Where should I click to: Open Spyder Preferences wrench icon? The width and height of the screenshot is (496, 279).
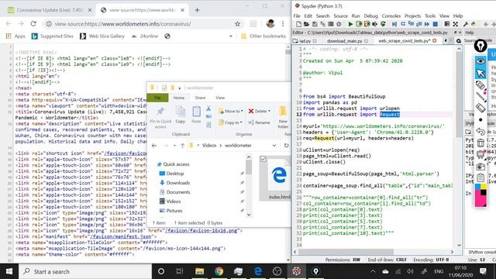pyautogui.click(x=466, y=24)
